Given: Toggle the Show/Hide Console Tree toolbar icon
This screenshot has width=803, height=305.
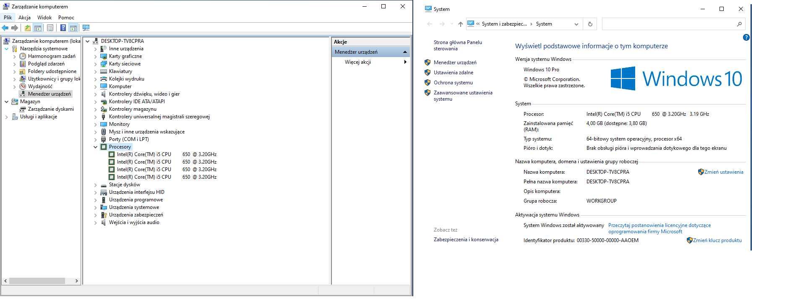Looking at the screenshot, I should (38, 28).
